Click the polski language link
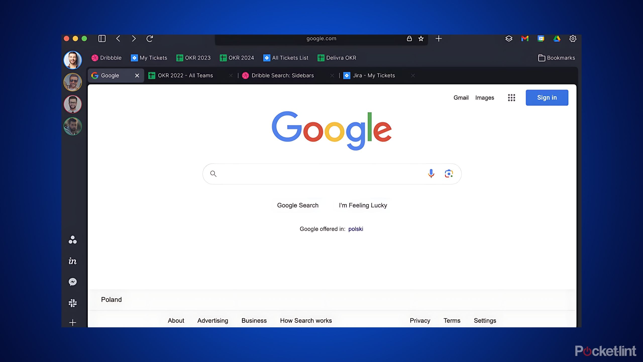 pos(355,229)
